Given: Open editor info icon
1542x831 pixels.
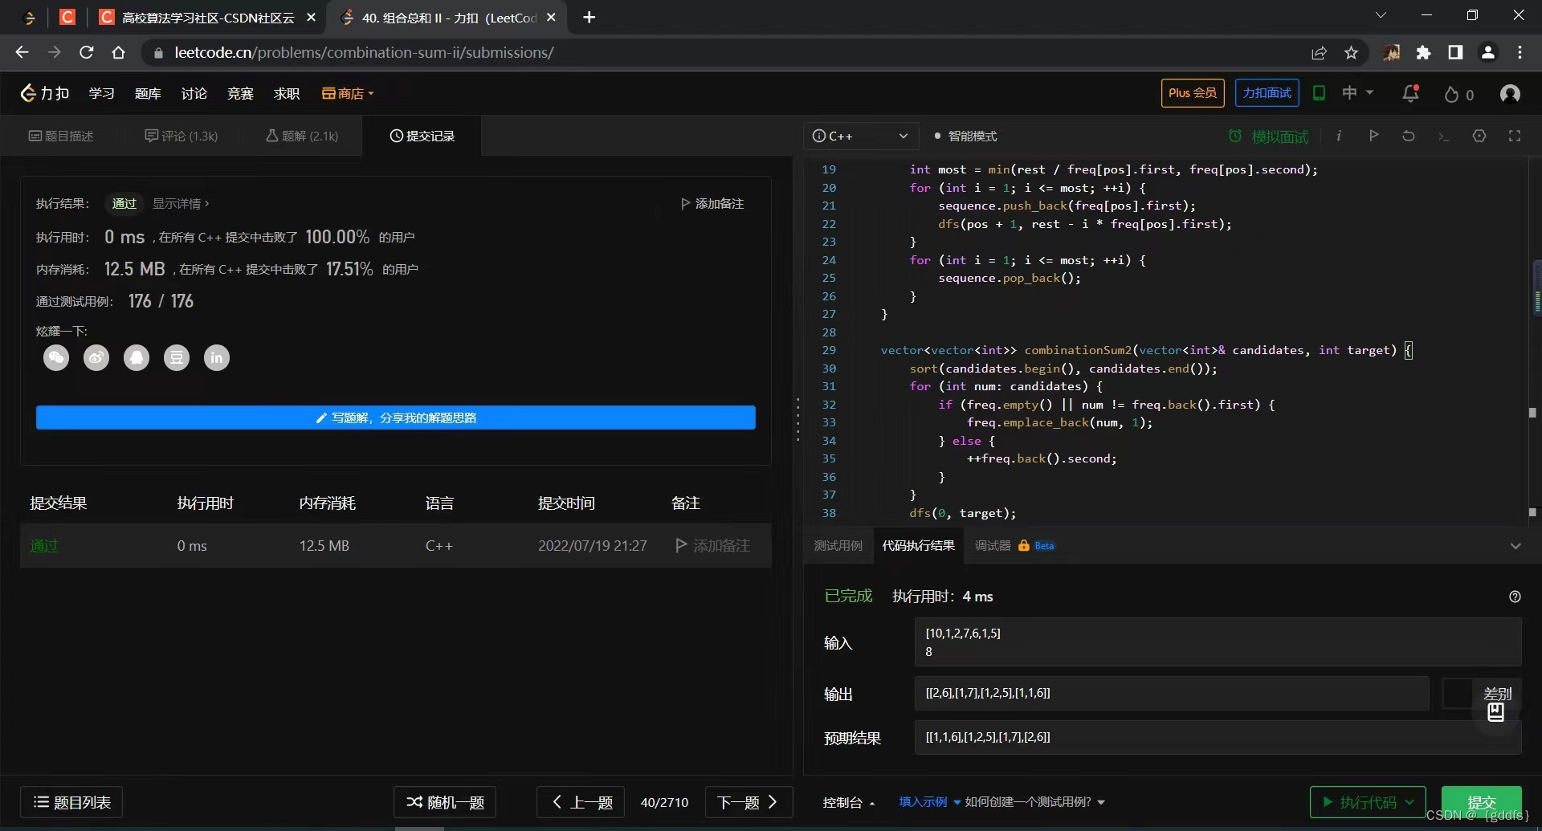Looking at the screenshot, I should [1339, 136].
